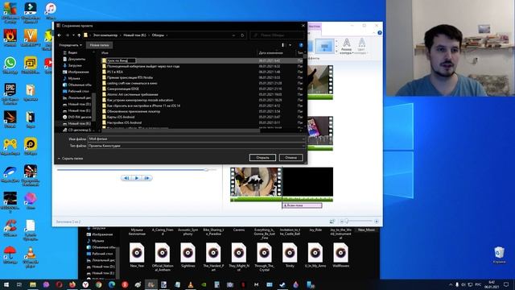The image size is (515, 290).
Task: Go back in the save dialog
Action: pos(60,35)
